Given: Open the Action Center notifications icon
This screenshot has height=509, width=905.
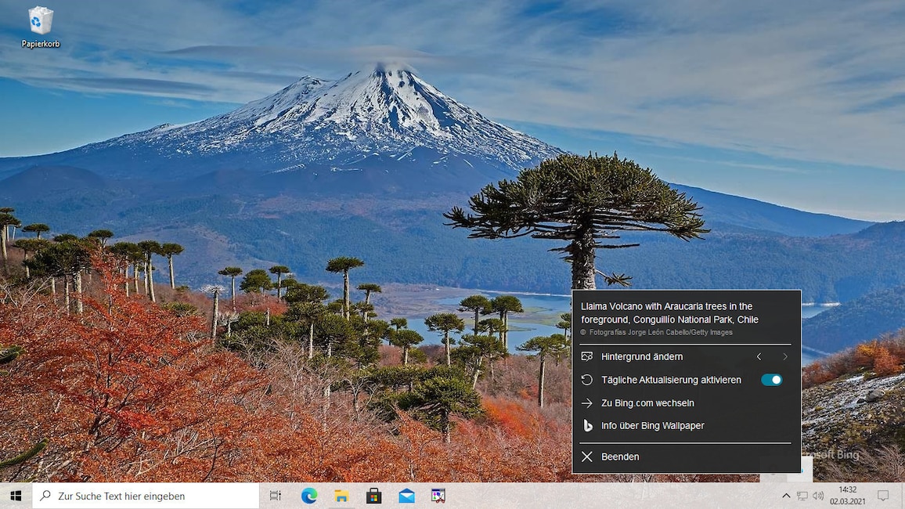Looking at the screenshot, I should (882, 496).
